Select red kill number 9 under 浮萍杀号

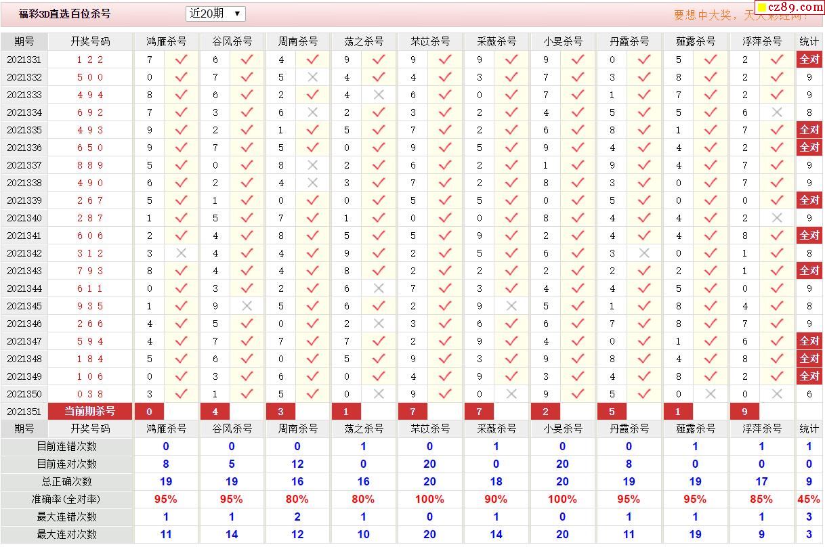(744, 411)
